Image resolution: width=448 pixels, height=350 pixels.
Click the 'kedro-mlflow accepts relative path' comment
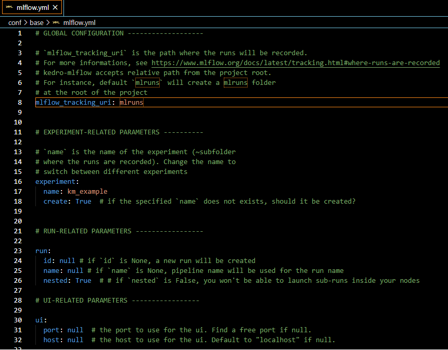pyautogui.click(x=153, y=72)
